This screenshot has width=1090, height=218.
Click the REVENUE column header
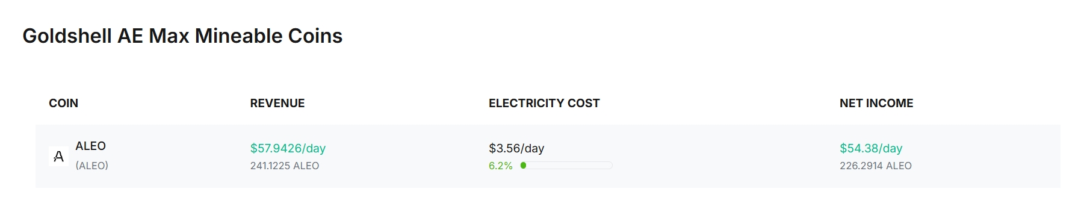(277, 103)
